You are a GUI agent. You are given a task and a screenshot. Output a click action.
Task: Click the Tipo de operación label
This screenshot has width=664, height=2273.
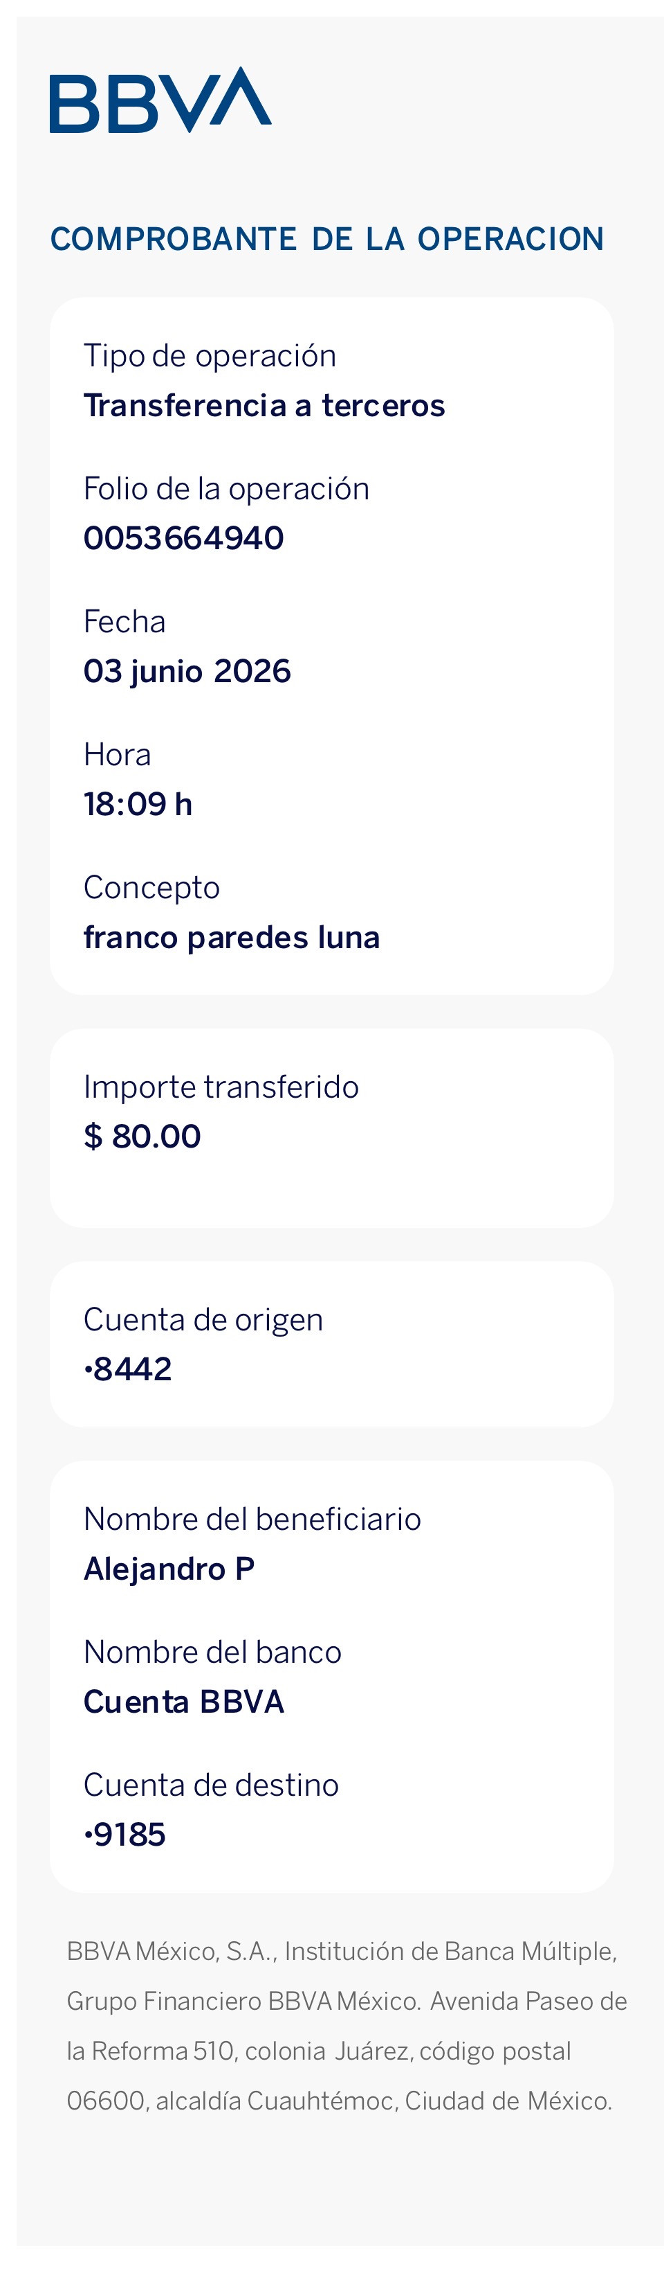[210, 357]
